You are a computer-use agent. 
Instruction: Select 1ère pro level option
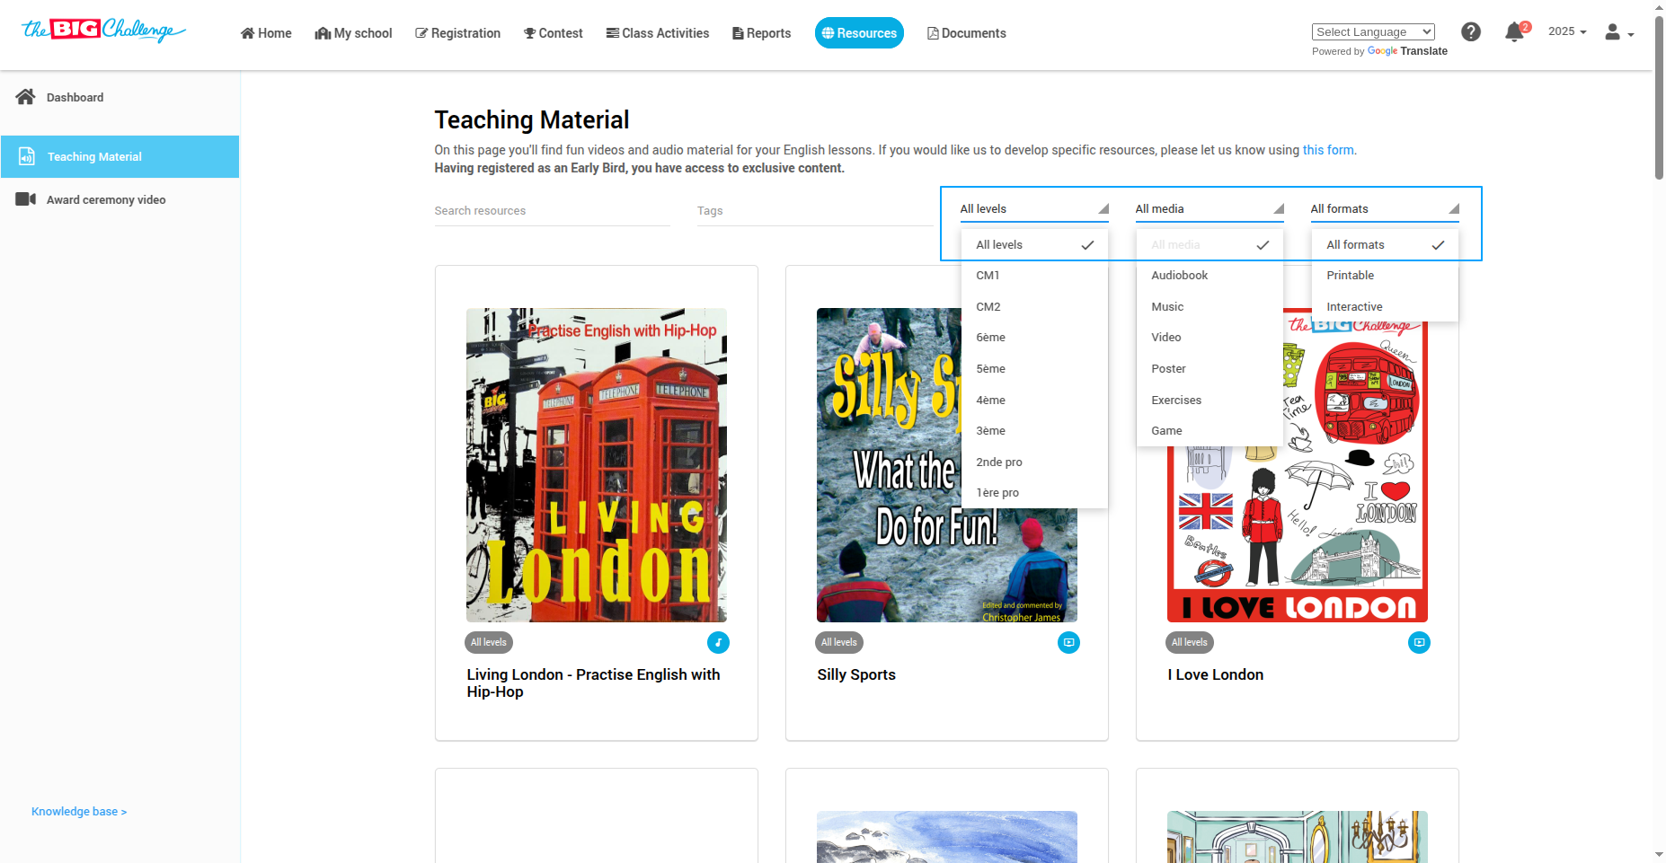tap(1034, 493)
